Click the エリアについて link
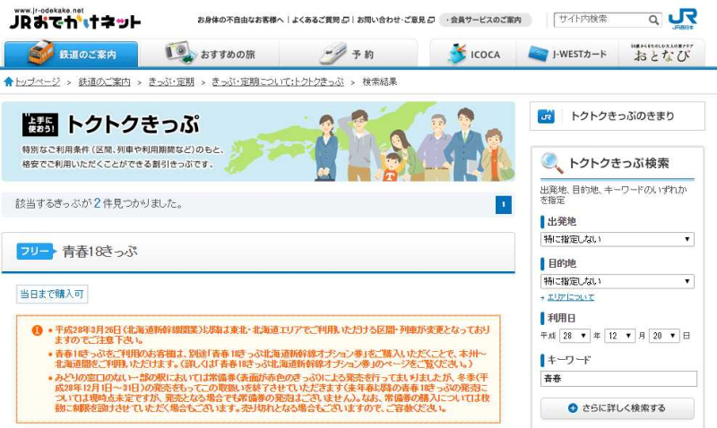The height and width of the screenshot is (428, 717). tap(571, 297)
